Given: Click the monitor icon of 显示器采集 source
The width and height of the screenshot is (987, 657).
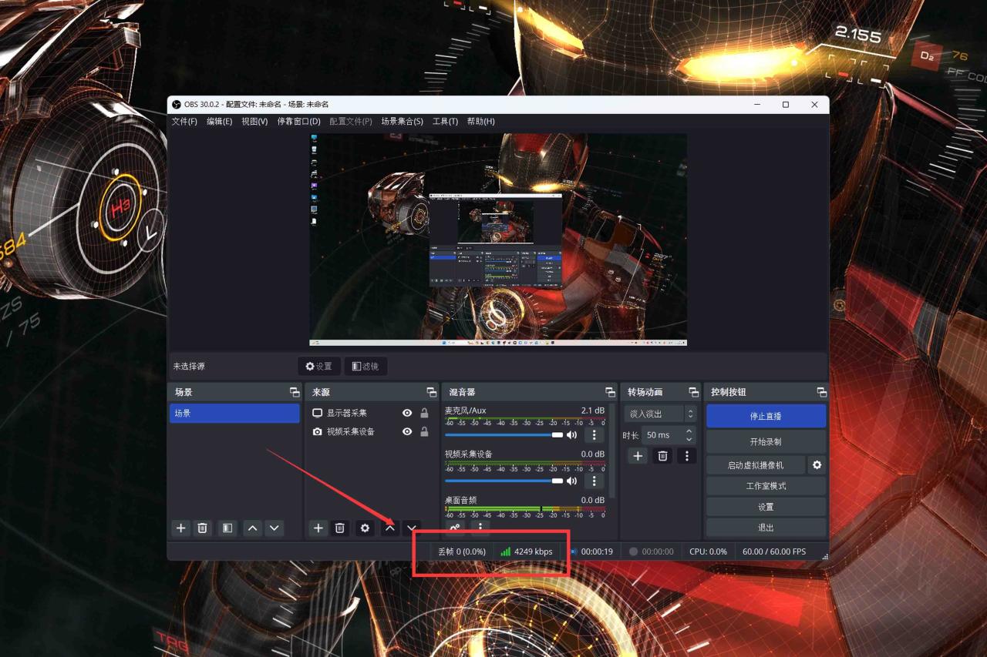Looking at the screenshot, I should point(317,414).
